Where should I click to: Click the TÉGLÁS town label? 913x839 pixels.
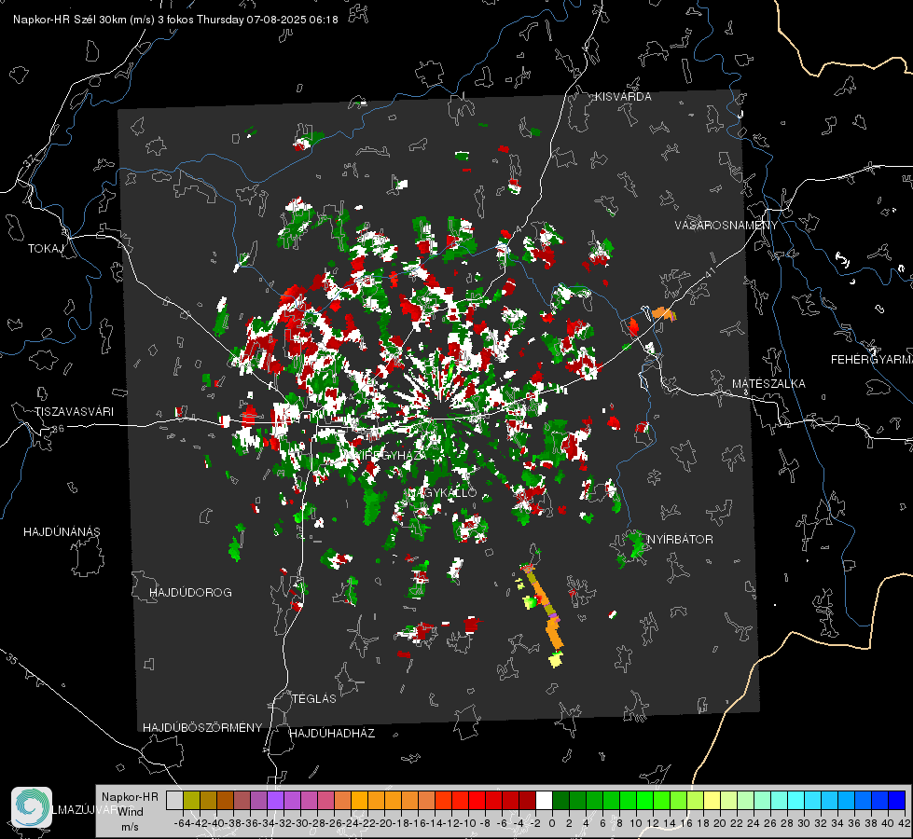[314, 699]
